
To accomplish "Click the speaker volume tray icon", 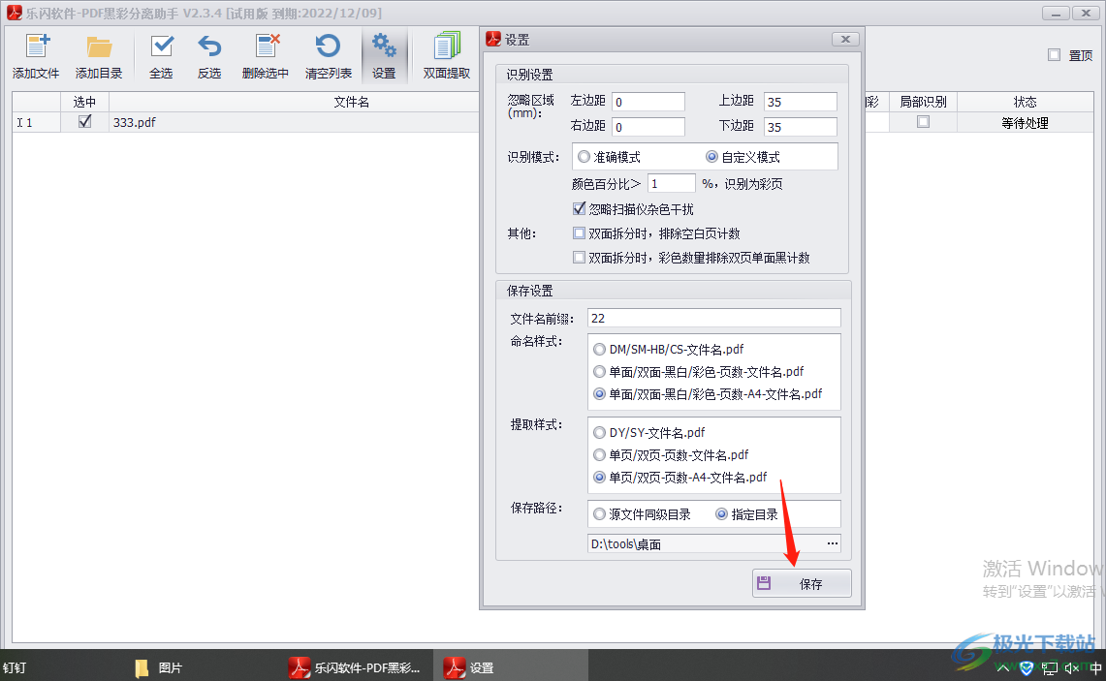I will [x=1073, y=667].
